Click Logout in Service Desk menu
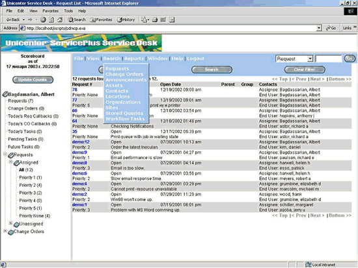358x268 pixels. coord(195,58)
